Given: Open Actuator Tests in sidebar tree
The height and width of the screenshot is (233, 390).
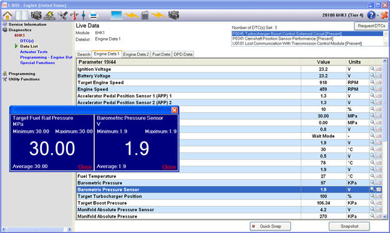Looking at the screenshot, I should pos(34,52).
